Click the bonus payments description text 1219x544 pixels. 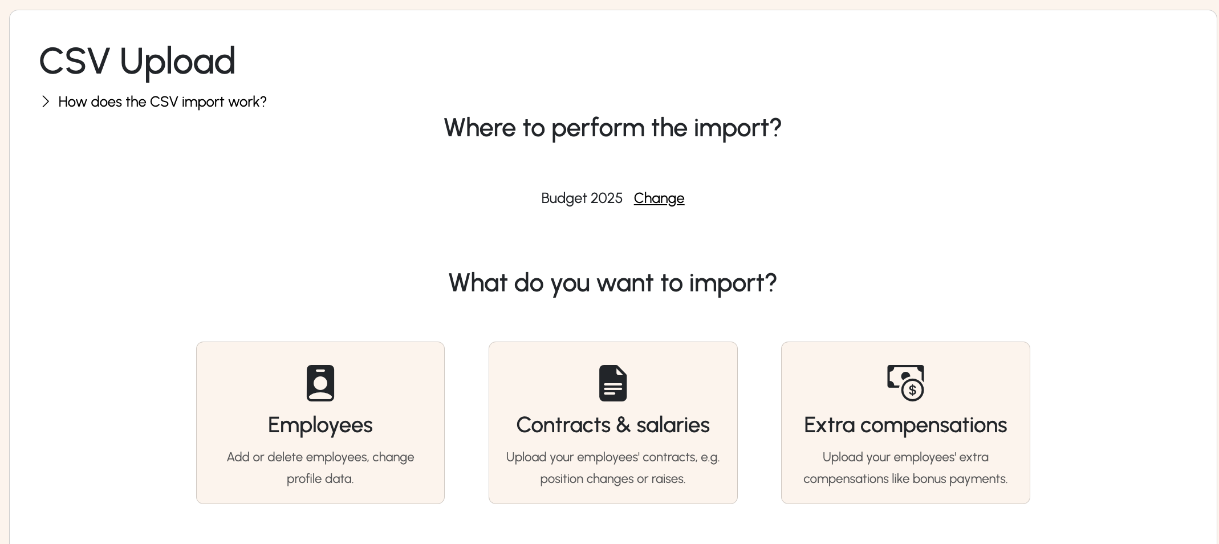coord(905,468)
